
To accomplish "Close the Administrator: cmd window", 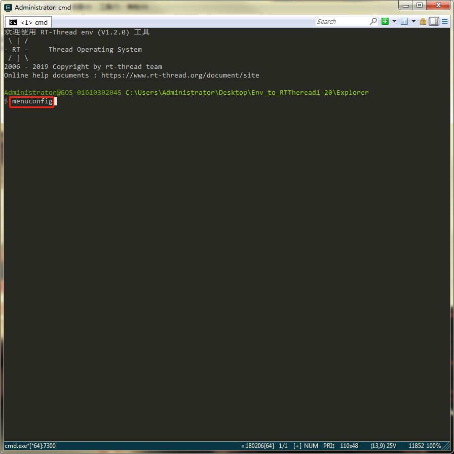I will click(438, 6).
